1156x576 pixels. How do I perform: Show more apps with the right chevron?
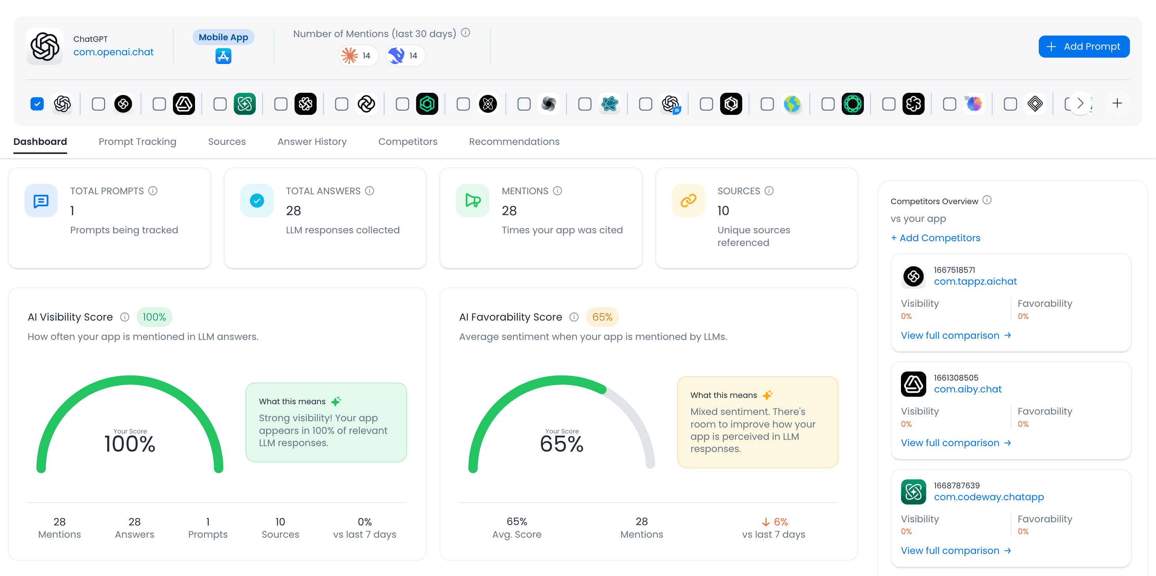(x=1081, y=103)
